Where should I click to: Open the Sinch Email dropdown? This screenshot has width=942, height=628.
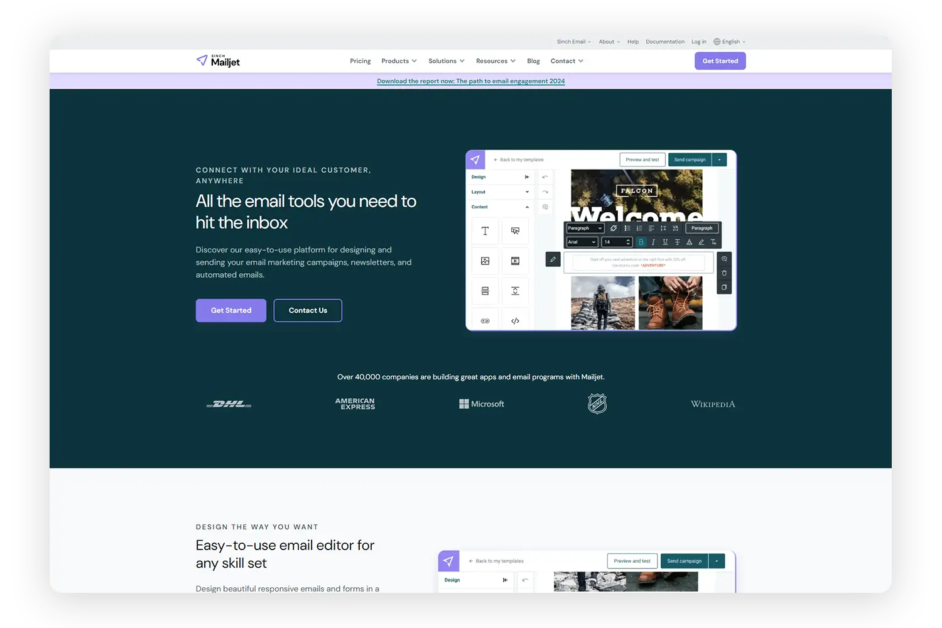[x=574, y=42]
